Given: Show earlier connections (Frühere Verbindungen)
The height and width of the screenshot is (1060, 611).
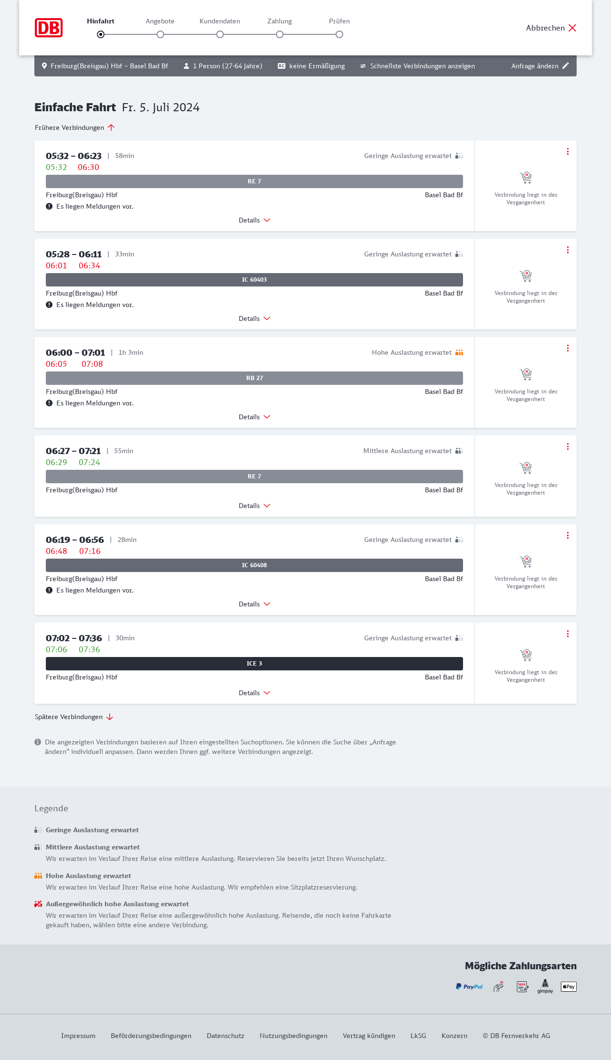Looking at the screenshot, I should (x=74, y=127).
